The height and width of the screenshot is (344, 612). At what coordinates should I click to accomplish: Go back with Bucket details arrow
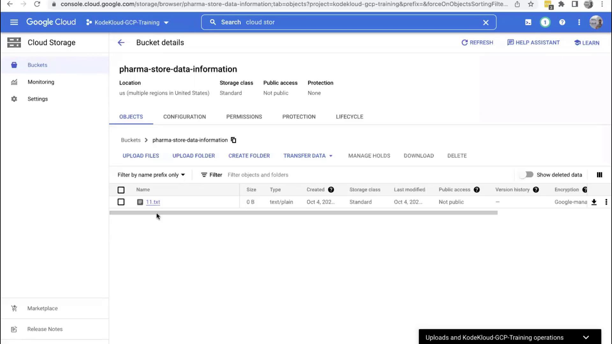[121, 43]
